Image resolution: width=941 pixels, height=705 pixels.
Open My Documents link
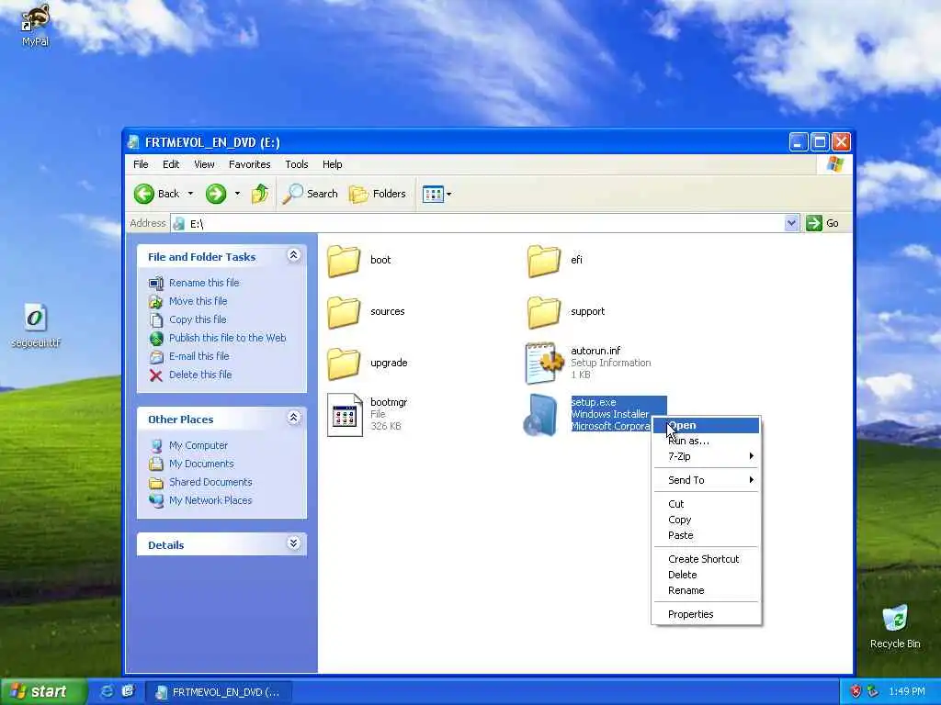point(201,464)
